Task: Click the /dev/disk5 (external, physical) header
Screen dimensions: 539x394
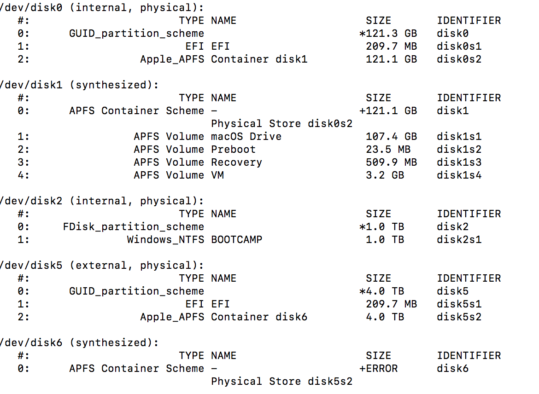Action: pyautogui.click(x=101, y=266)
